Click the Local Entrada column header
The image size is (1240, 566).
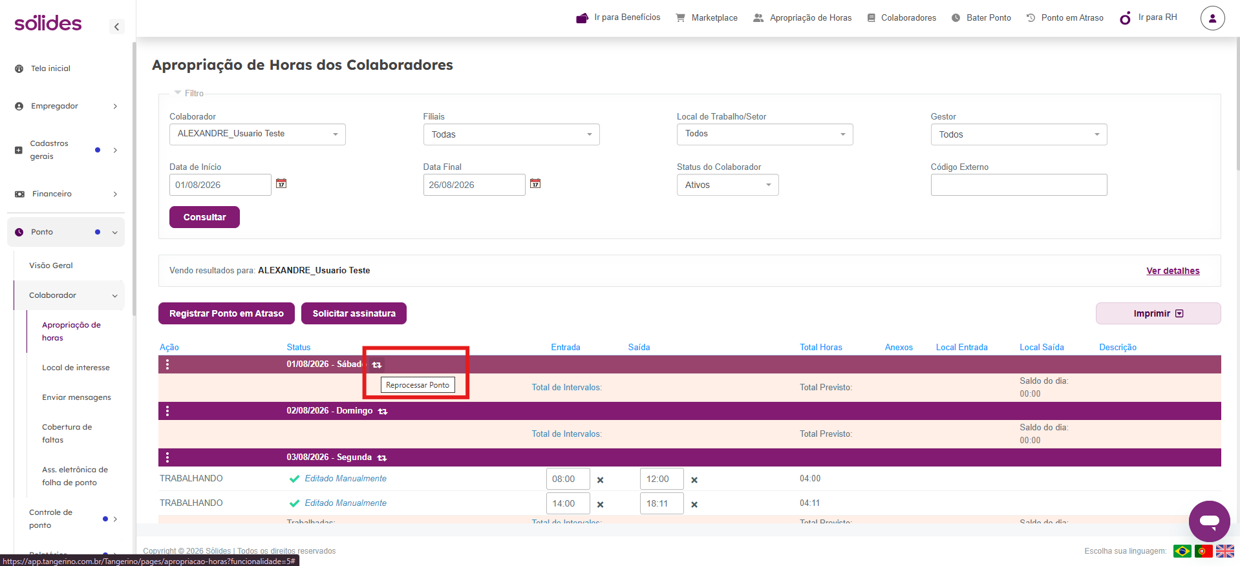[x=962, y=347]
